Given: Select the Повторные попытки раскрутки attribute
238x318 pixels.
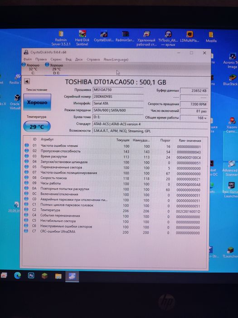Looking at the screenshot, I should click(65, 189).
